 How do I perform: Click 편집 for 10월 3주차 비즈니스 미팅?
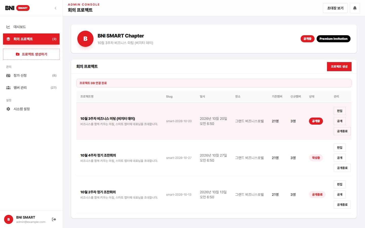340,111
